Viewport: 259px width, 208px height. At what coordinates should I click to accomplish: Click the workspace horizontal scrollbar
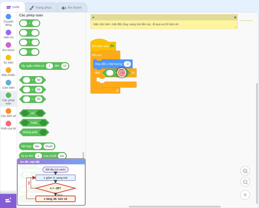pyautogui.click(x=175, y=206)
